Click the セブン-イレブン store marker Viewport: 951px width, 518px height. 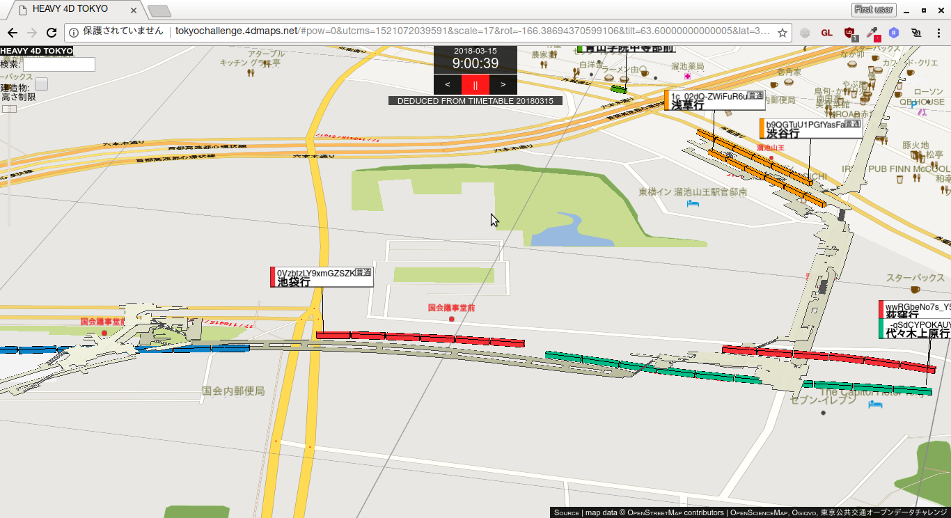pyautogui.click(x=823, y=413)
